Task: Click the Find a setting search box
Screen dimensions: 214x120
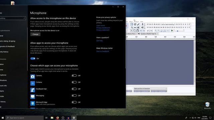Action: click(x=13, y=18)
